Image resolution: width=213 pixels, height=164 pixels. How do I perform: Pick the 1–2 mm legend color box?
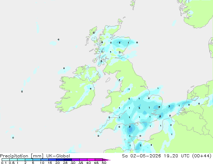tap(21, 160)
